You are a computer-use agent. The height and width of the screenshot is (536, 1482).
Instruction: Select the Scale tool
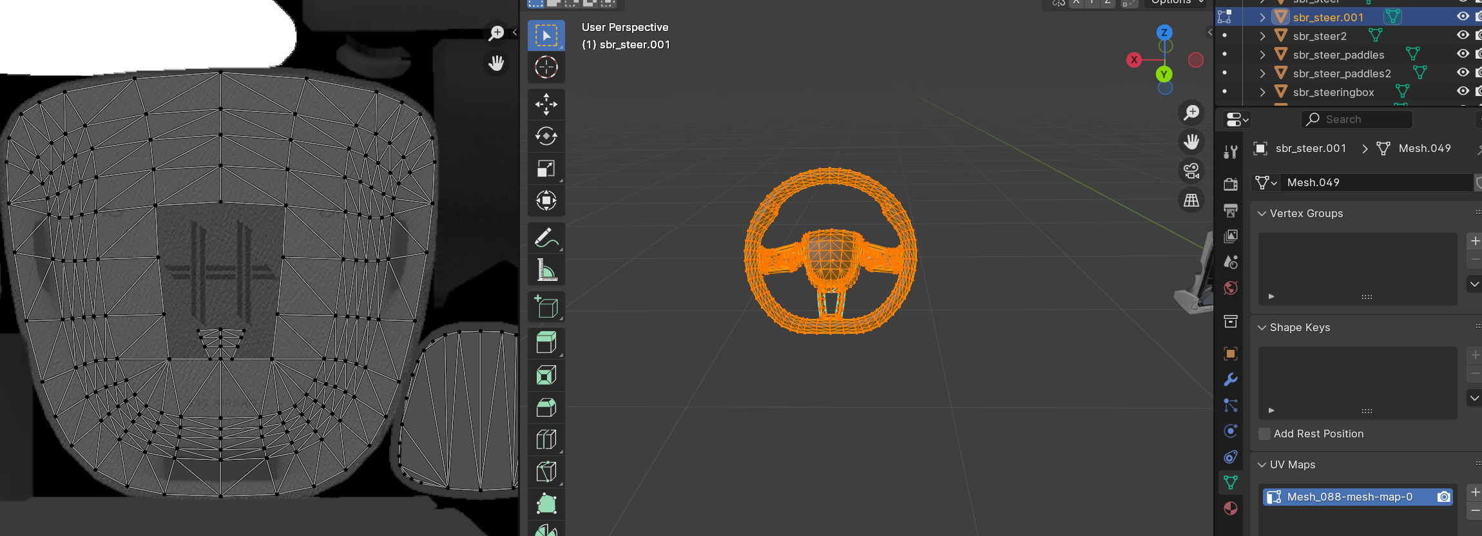pyautogui.click(x=546, y=168)
